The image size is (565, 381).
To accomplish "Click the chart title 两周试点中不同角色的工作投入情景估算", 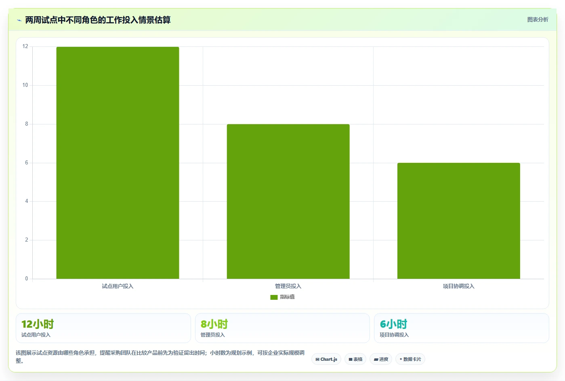I will 98,20.
